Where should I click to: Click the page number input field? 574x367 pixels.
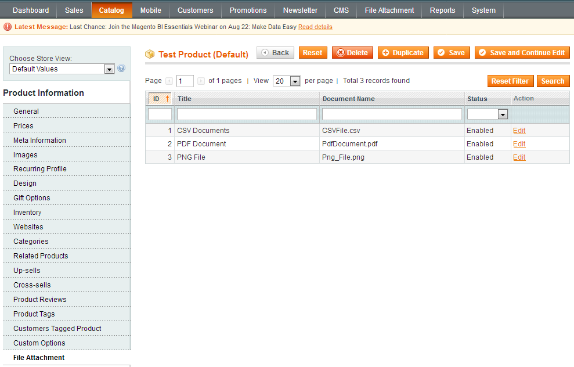[x=185, y=81]
